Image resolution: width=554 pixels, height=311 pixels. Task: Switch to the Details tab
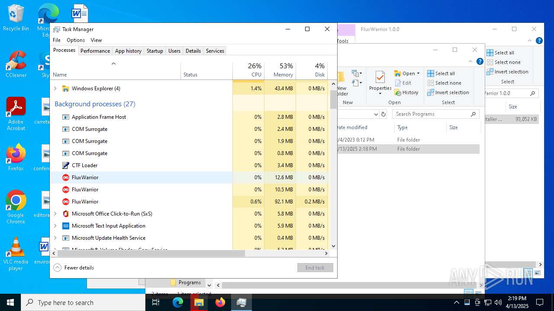(193, 51)
